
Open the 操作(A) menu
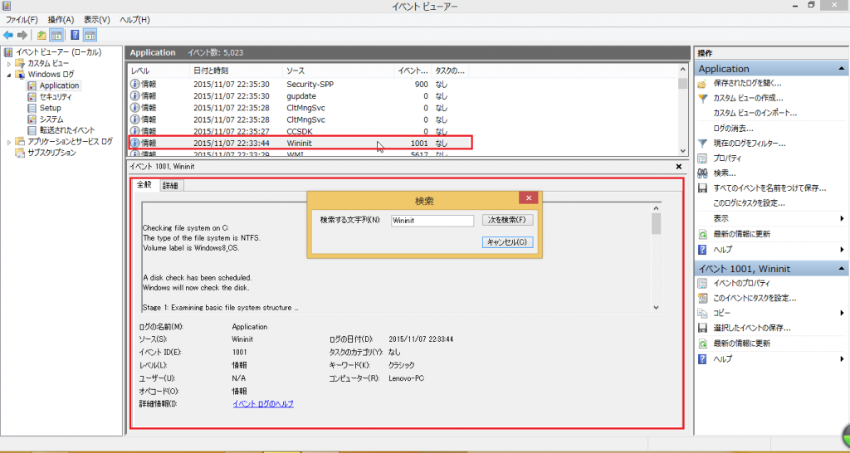(x=61, y=19)
